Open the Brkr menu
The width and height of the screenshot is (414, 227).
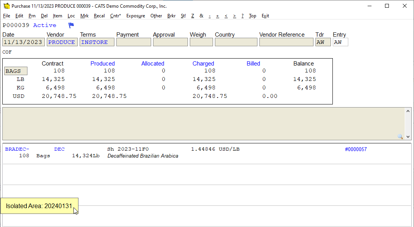(x=171, y=16)
